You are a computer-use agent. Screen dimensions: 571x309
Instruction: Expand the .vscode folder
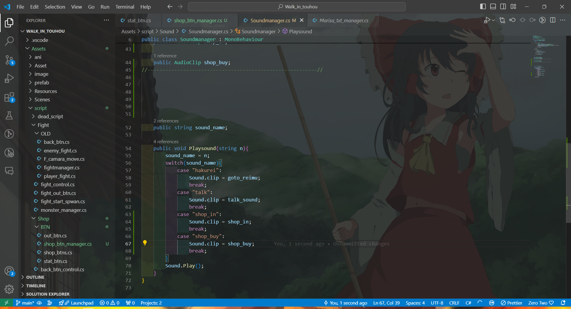pos(28,40)
